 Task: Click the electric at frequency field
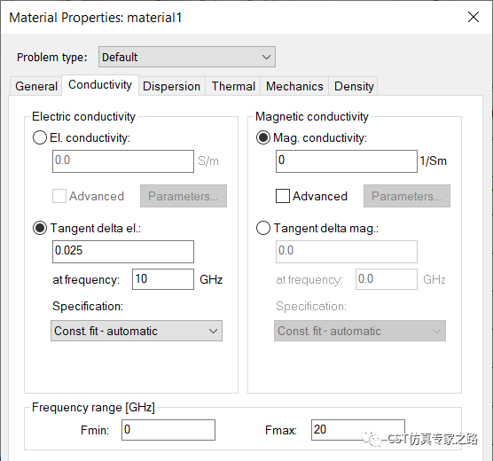click(163, 279)
